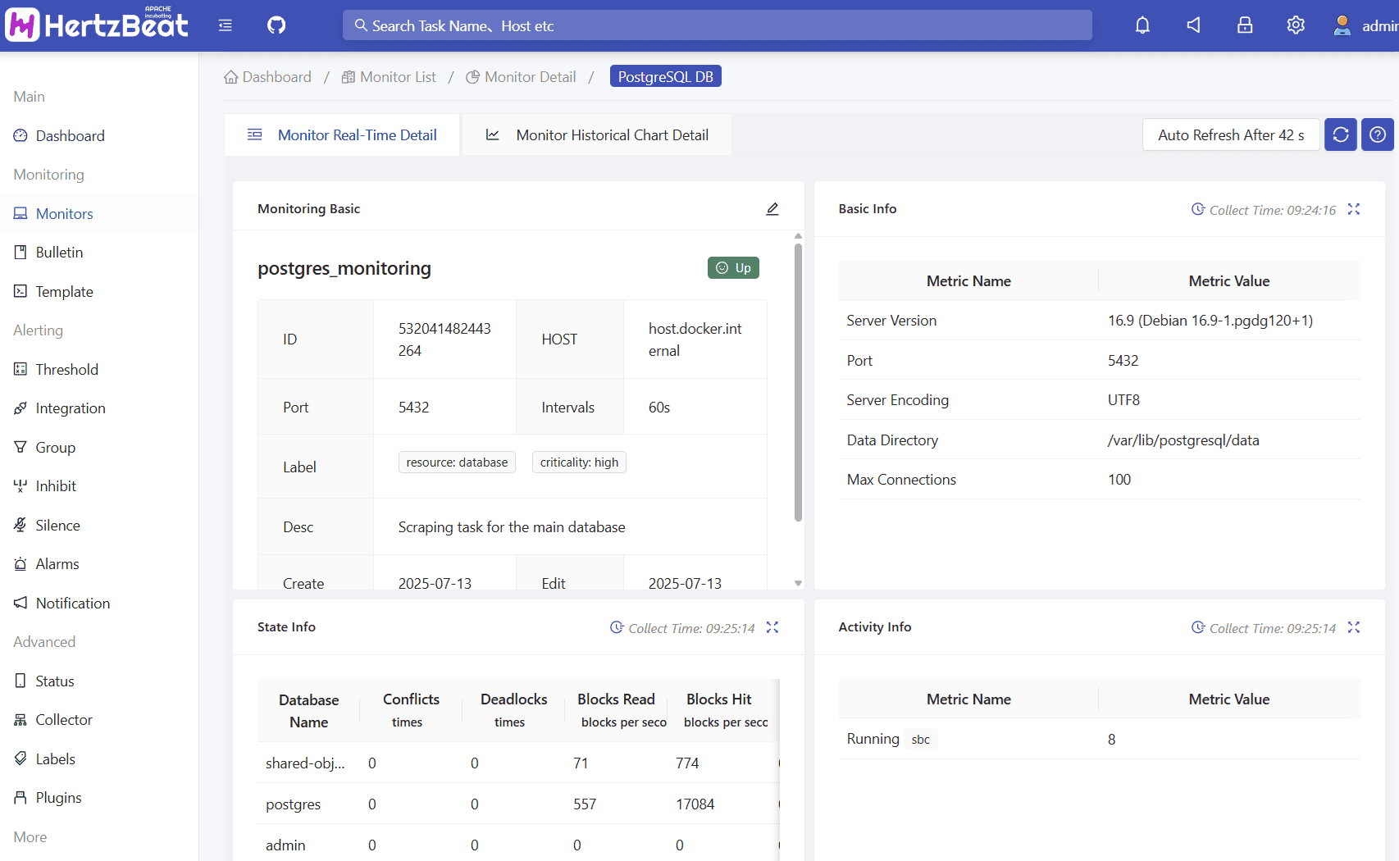The height and width of the screenshot is (861, 1399).
Task: Click the admin row in State Info
Action: pos(518,845)
